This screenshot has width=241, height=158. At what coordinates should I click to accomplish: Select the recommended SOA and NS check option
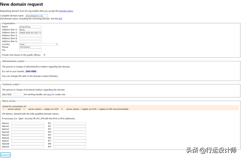(x=62, y=109)
